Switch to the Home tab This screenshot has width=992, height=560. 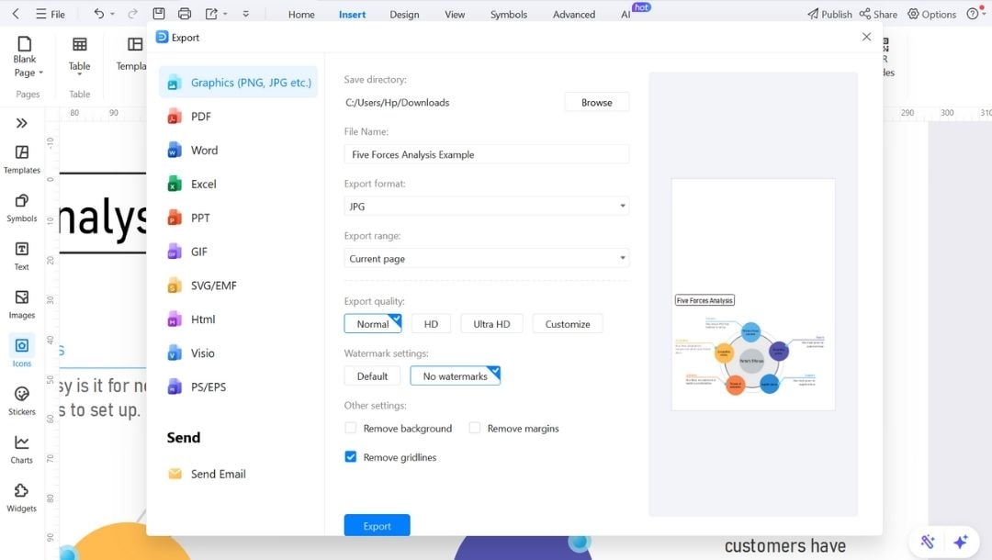coord(301,14)
